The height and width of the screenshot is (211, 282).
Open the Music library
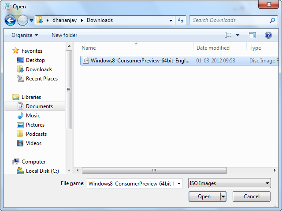click(x=33, y=116)
